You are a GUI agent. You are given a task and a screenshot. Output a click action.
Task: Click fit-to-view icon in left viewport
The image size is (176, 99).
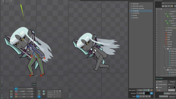[2, 97]
